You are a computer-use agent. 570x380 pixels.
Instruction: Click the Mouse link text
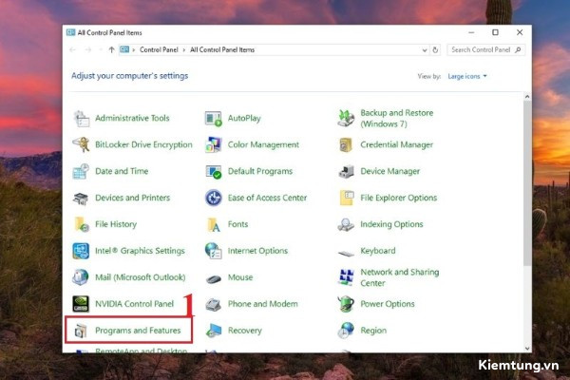[240, 277]
